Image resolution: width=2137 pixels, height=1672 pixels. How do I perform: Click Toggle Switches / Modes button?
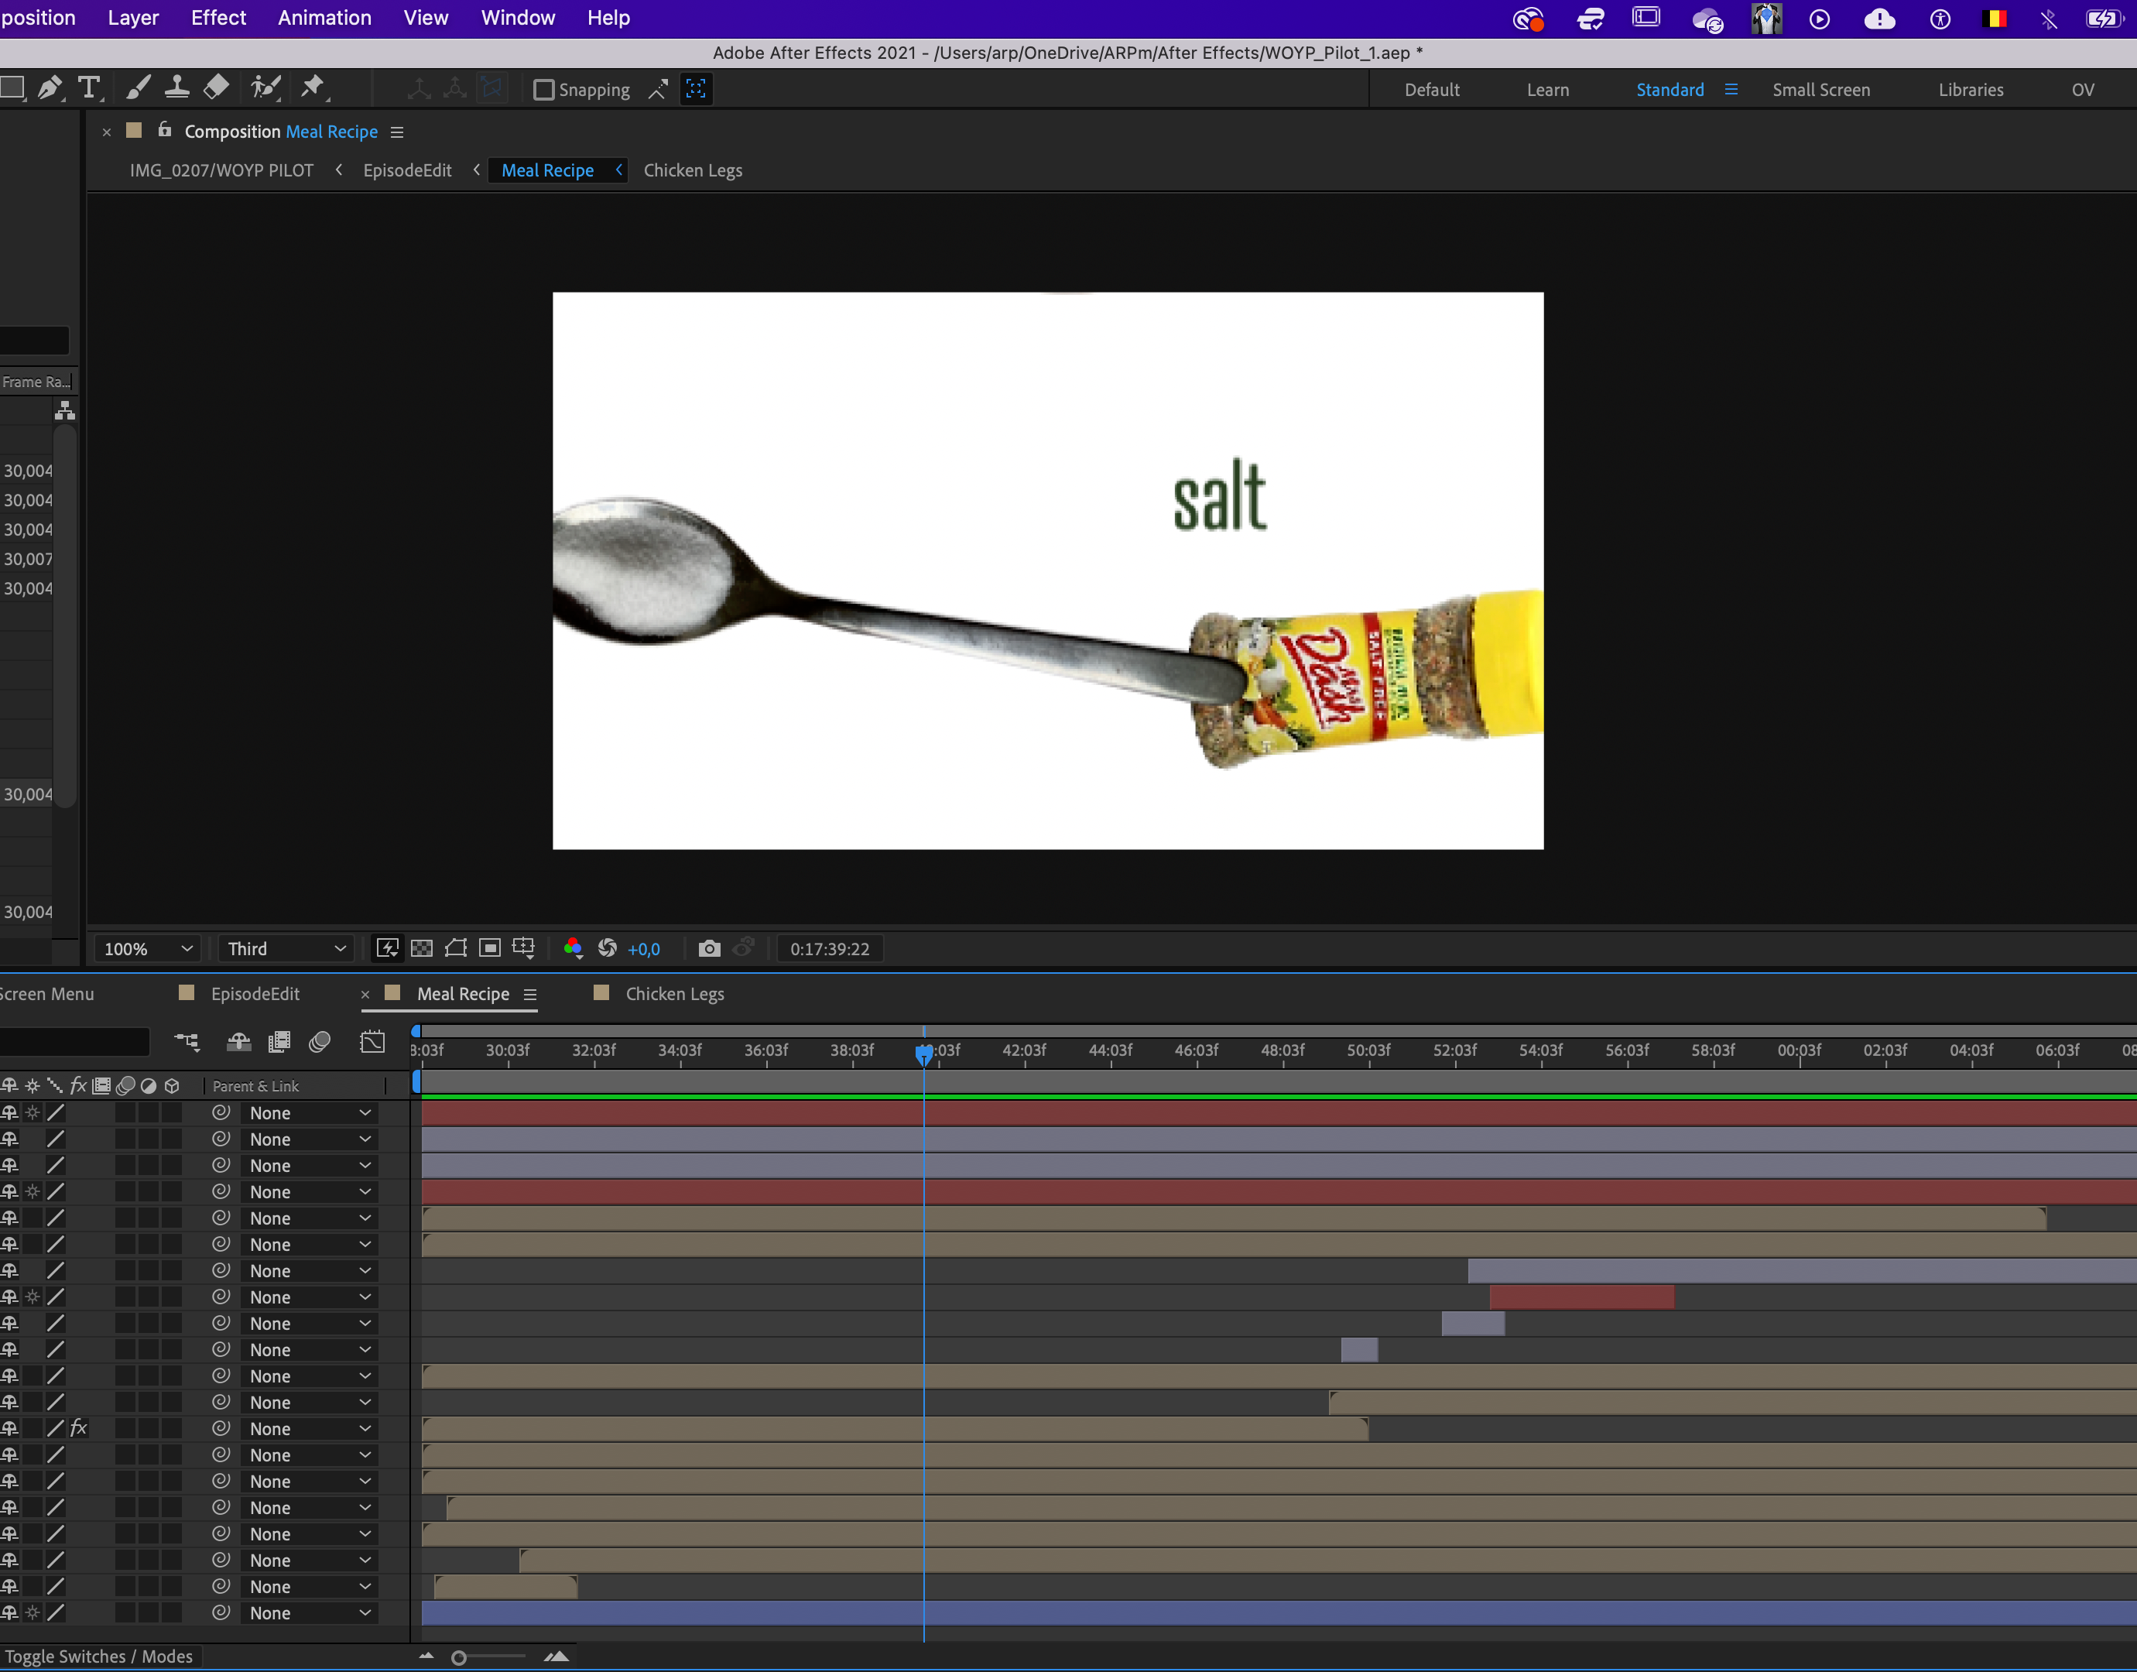99,1657
